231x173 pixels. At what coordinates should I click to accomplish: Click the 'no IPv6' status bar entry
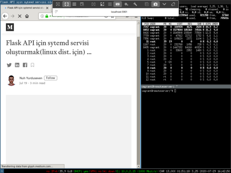click(x=52, y=171)
